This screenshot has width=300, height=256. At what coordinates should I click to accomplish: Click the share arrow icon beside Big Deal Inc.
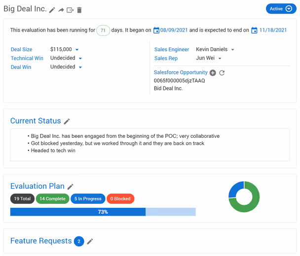[61, 10]
